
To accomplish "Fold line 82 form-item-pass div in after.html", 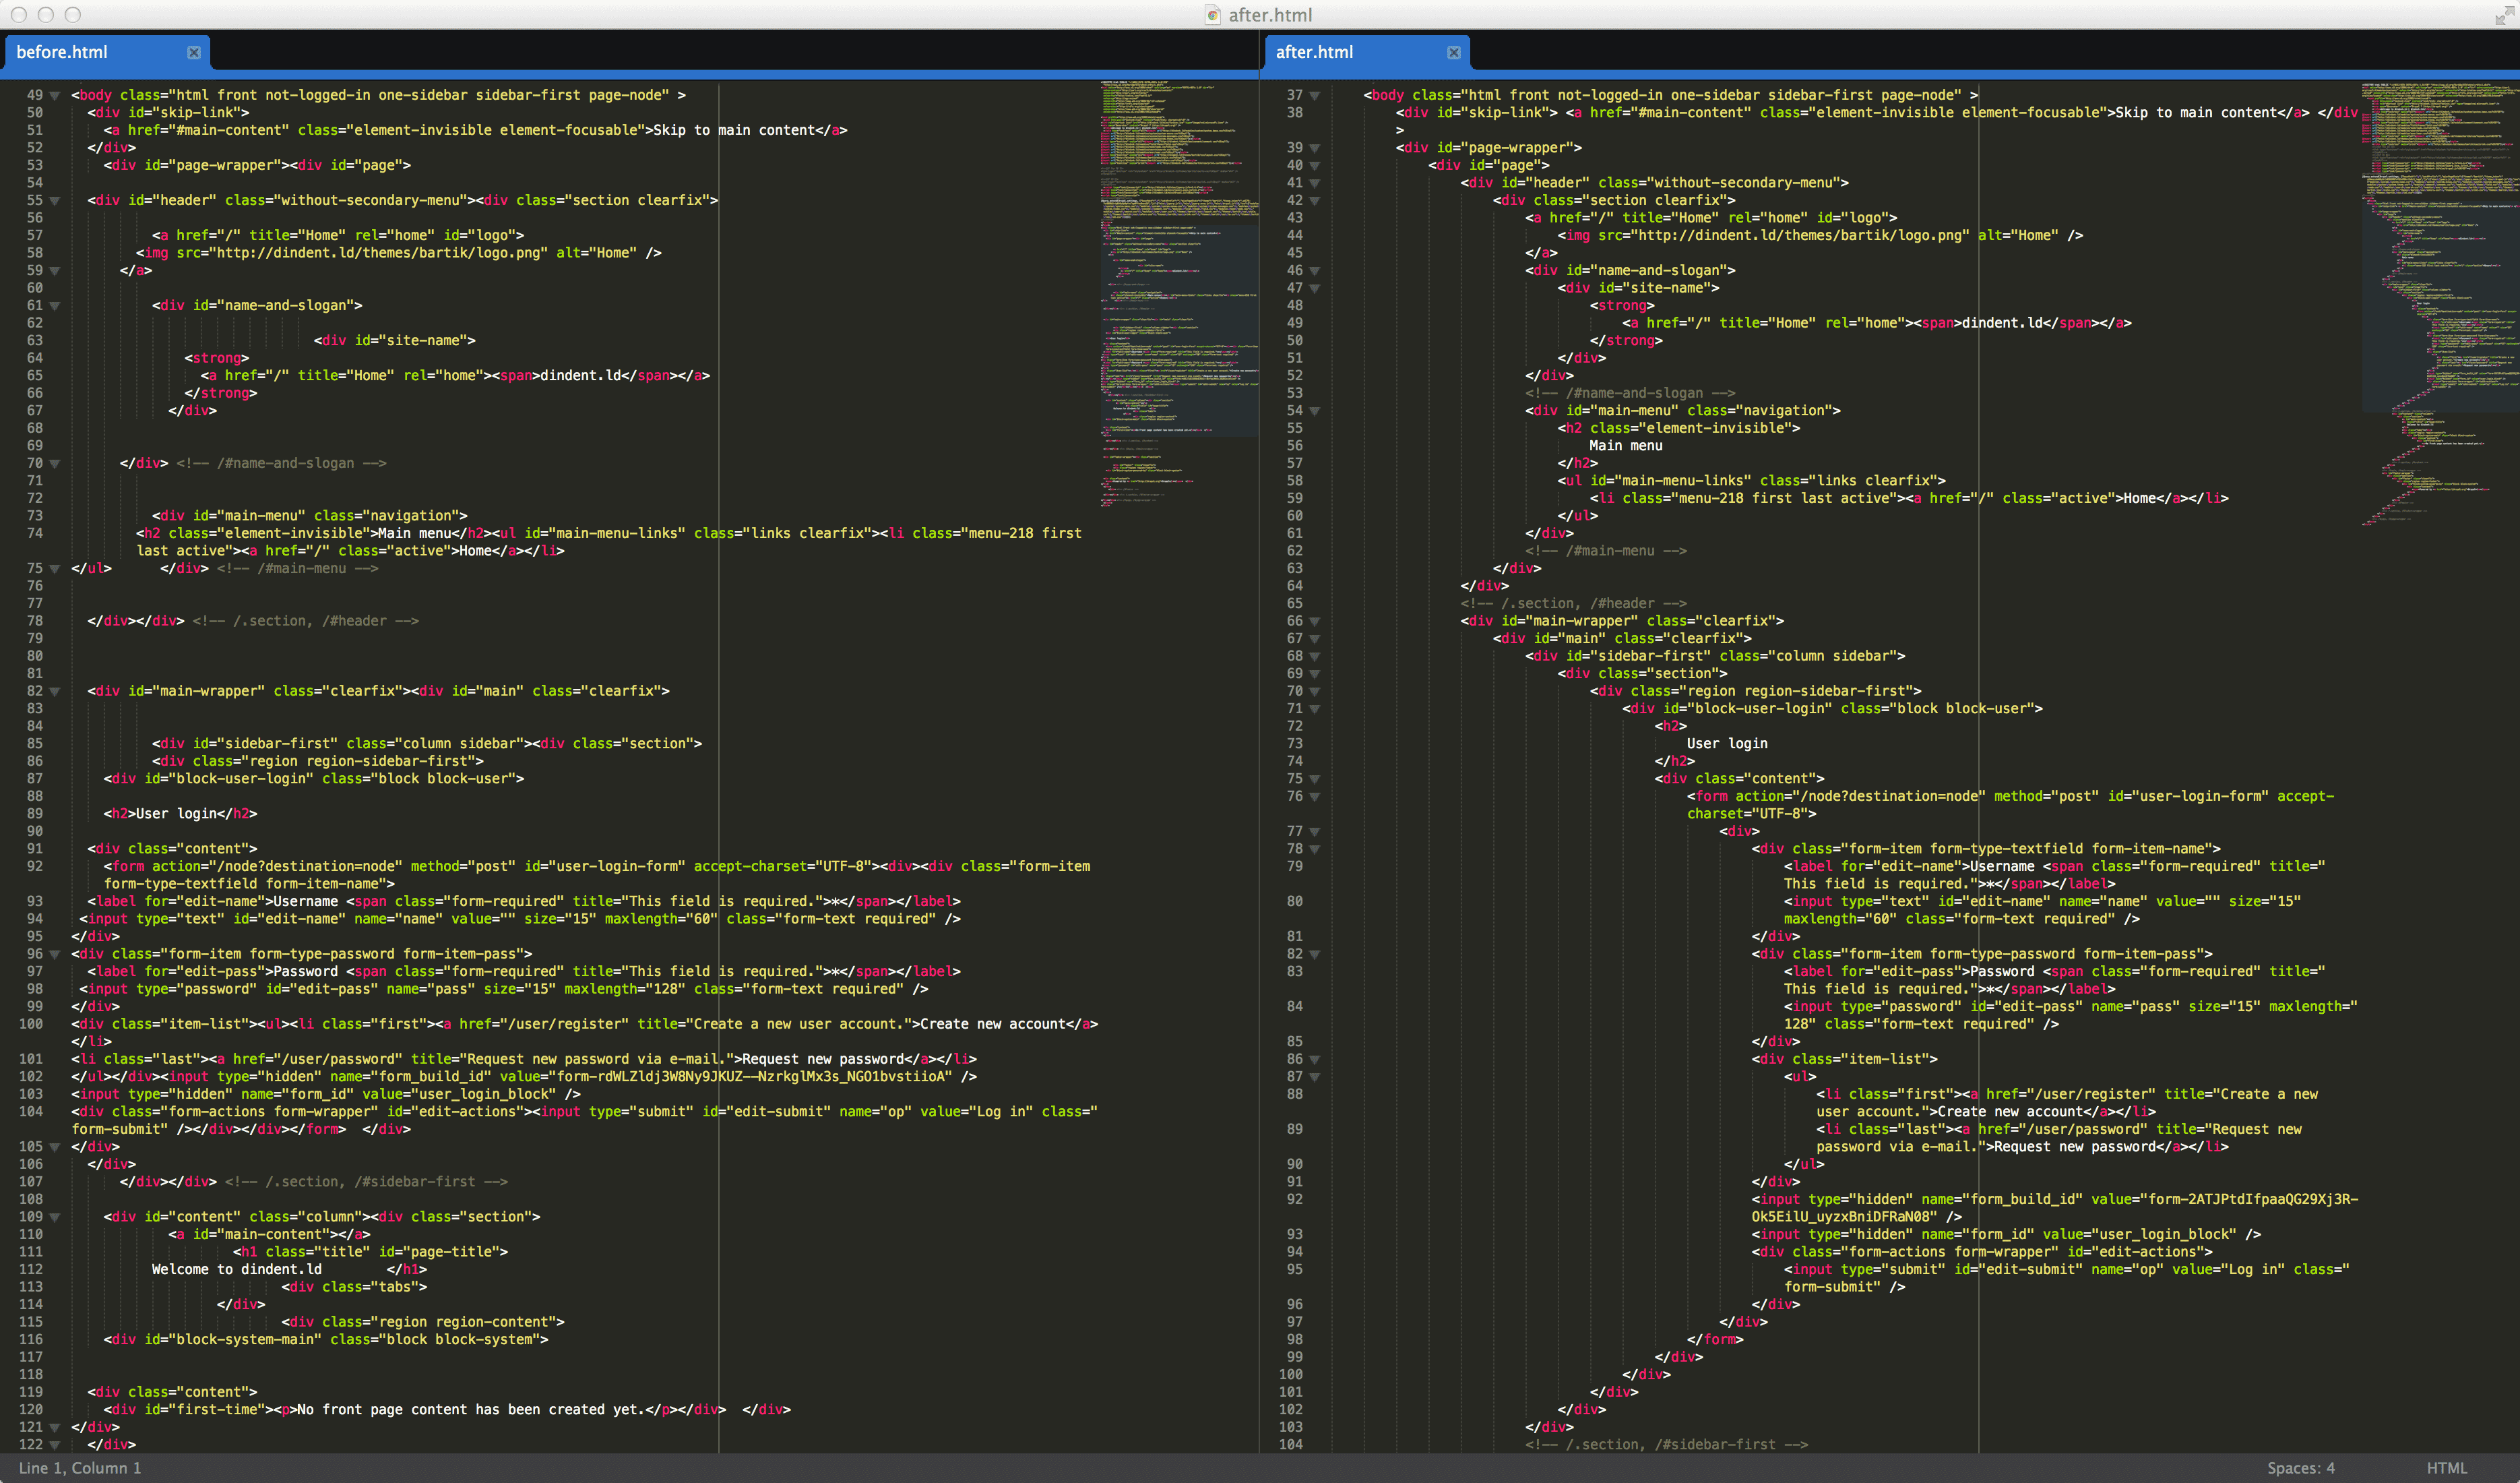I will (x=1315, y=955).
